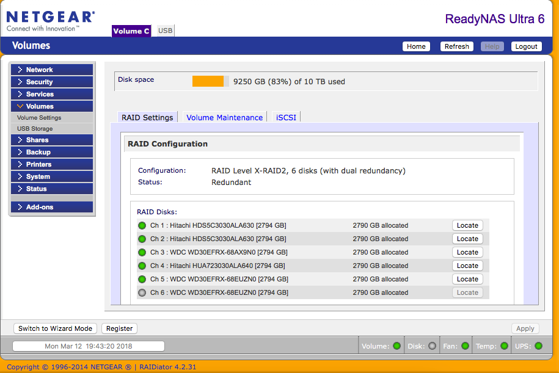Log out with the Logout button
This screenshot has width=559, height=373.
[526, 46]
